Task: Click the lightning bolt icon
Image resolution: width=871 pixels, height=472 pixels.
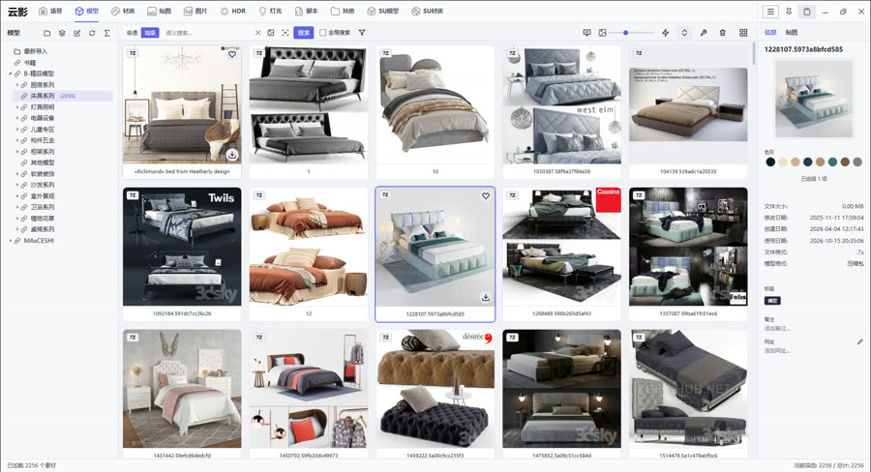Action: [666, 33]
